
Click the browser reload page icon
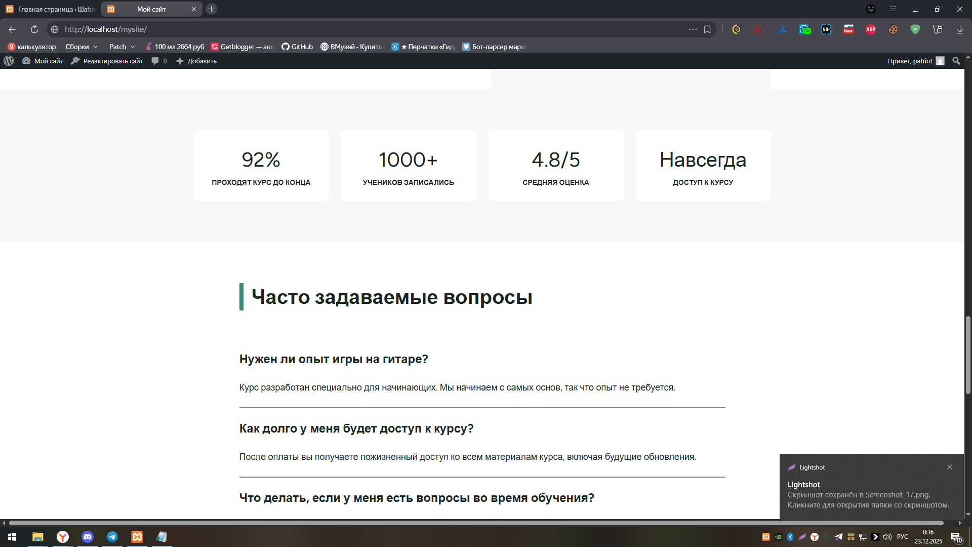(34, 29)
